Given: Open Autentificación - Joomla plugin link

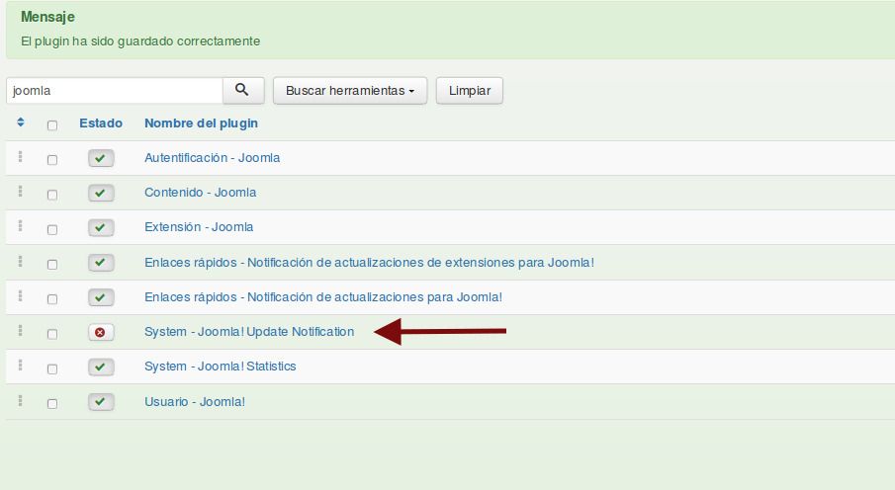Looking at the screenshot, I should pos(212,158).
